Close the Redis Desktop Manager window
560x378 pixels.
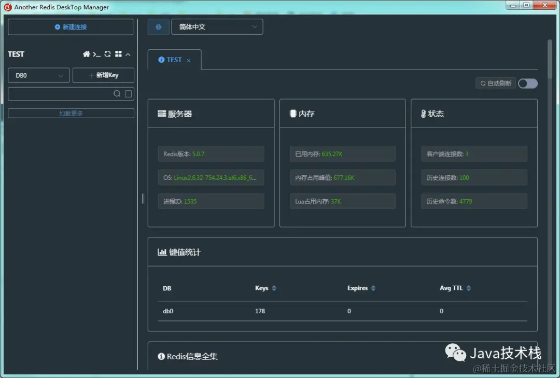pos(544,5)
